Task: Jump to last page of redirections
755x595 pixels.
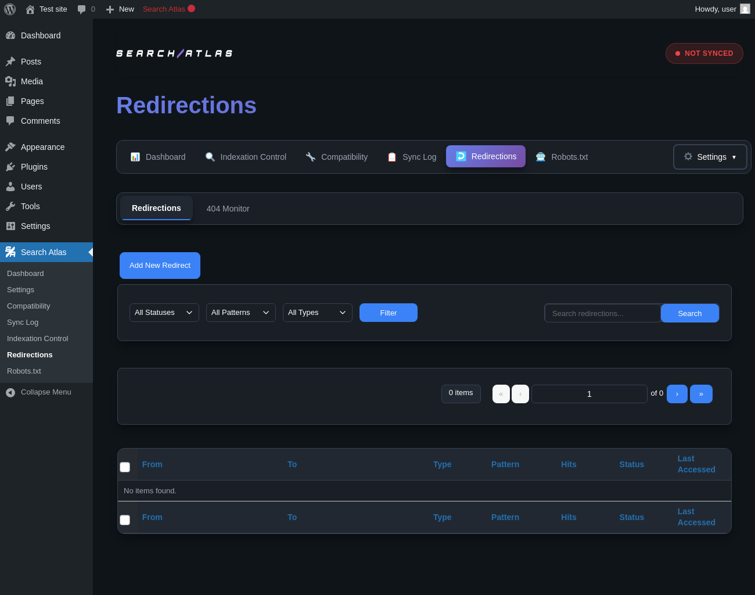Action: tap(701, 394)
